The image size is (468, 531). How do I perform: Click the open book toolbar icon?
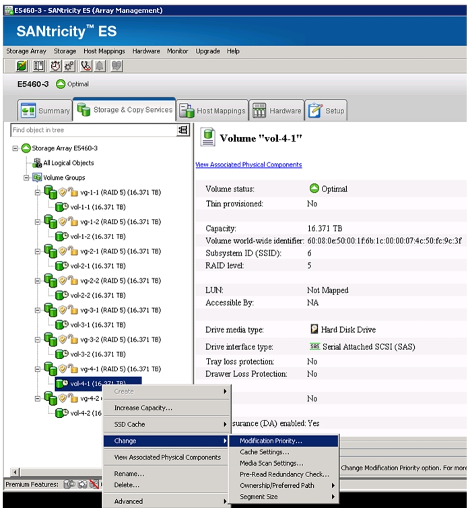click(38, 65)
